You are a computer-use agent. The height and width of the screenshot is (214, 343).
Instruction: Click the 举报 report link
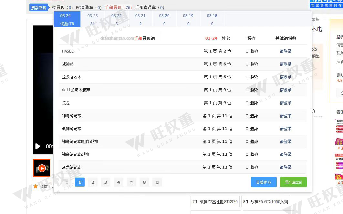[316, 19]
